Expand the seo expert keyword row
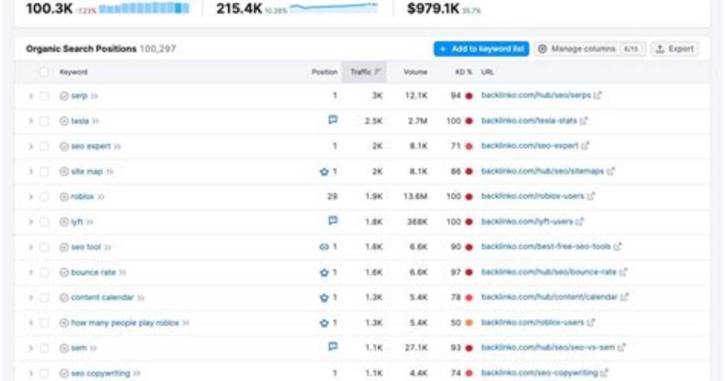Viewport: 725px width, 381px height. click(30, 146)
